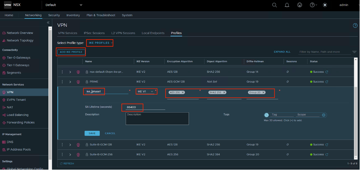Collapse the left sidebar with double-chevron
This screenshot has width=360, height=170.
click(48, 23)
